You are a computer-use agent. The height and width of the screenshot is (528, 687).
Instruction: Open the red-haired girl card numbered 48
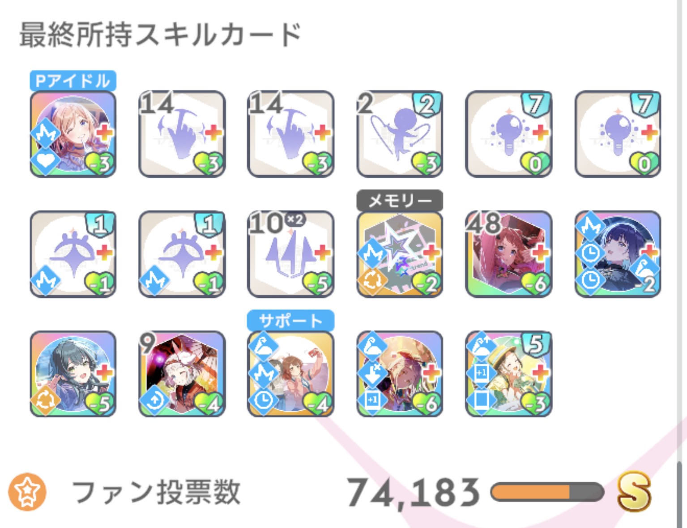[509, 254]
